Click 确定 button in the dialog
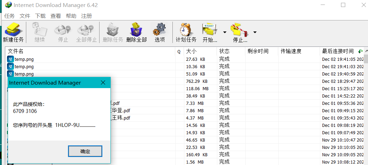The image size is (368, 165). point(85,151)
